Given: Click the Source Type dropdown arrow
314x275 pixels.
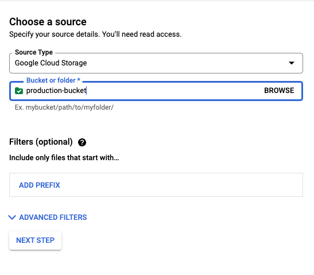Looking at the screenshot, I should [292, 63].
